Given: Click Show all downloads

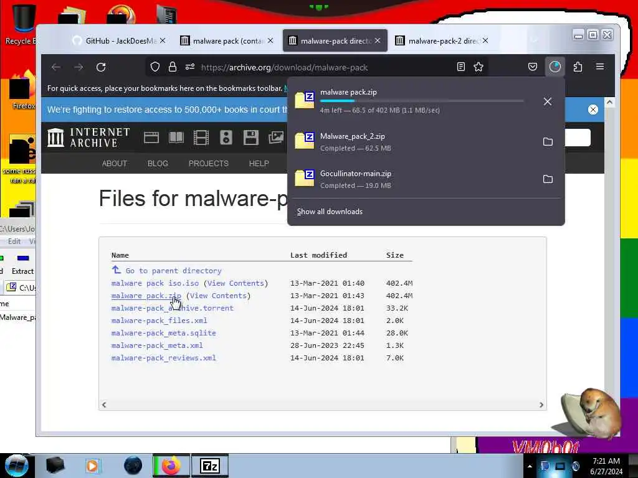Looking at the screenshot, I should (x=330, y=212).
